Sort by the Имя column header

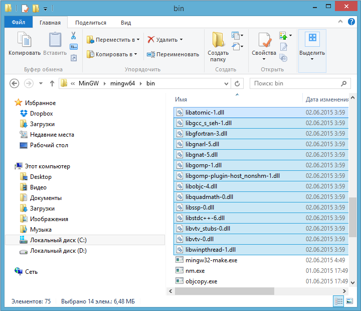click(x=237, y=99)
